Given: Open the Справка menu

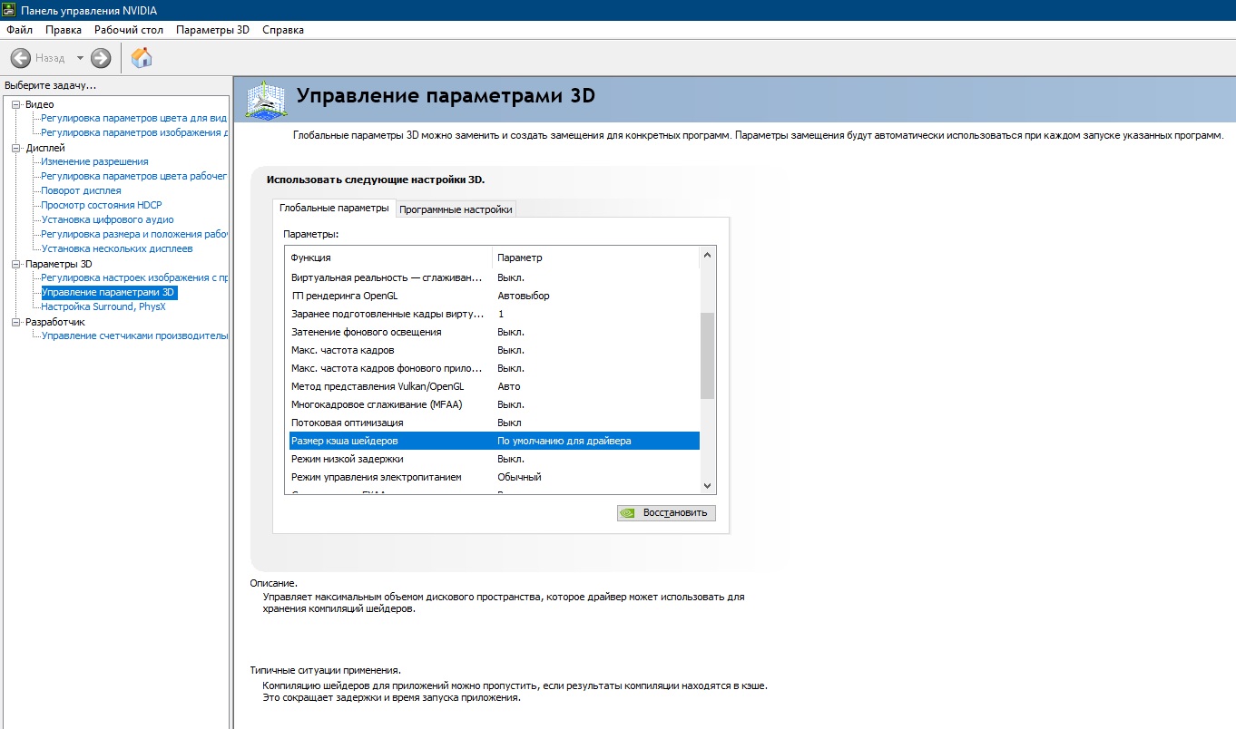Looking at the screenshot, I should (283, 30).
